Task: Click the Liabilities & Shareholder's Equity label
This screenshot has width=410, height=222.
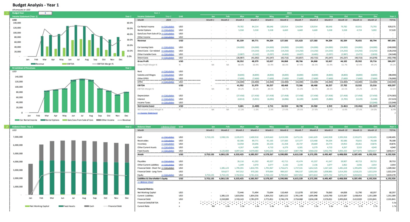Action: click(153, 178)
